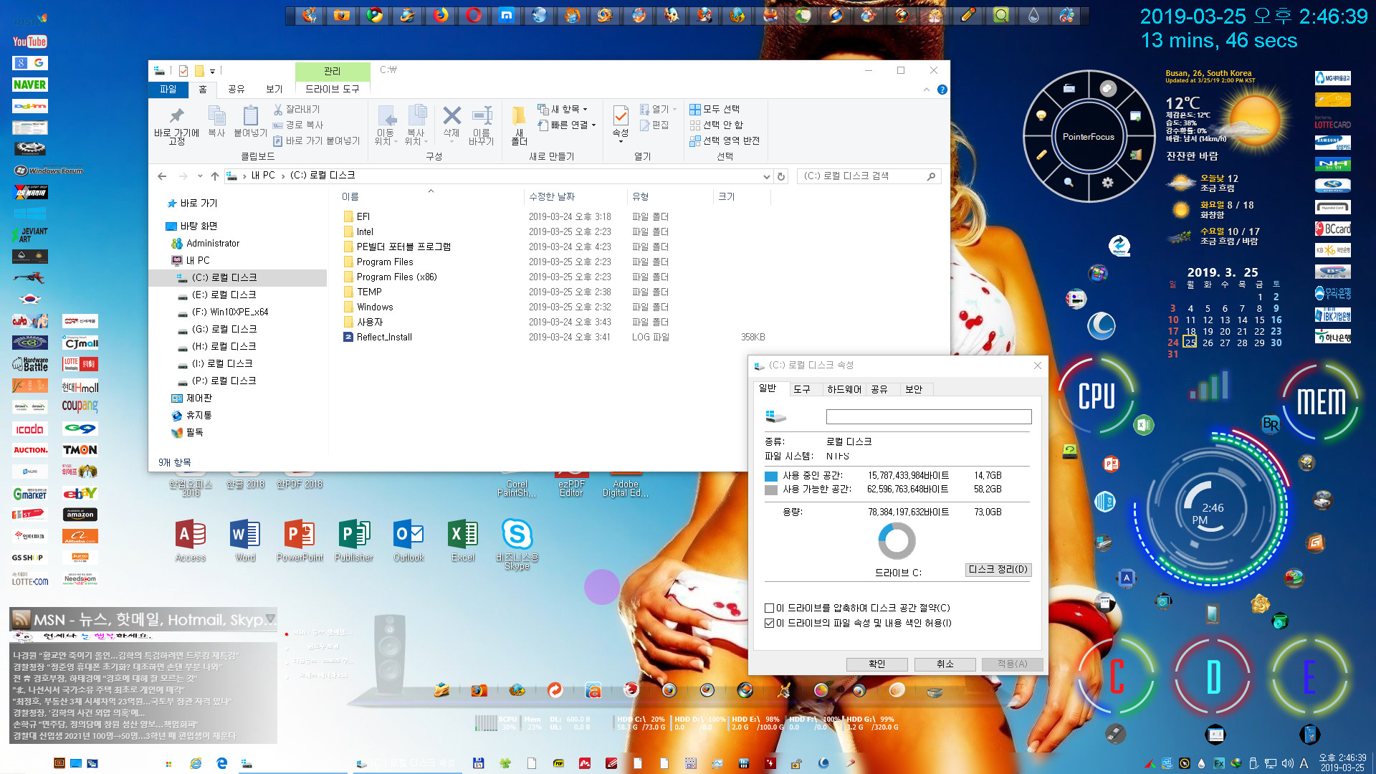The width and height of the screenshot is (1376, 774).
Task: Open the 파일 (File) ribbon tab
Action: (x=168, y=89)
